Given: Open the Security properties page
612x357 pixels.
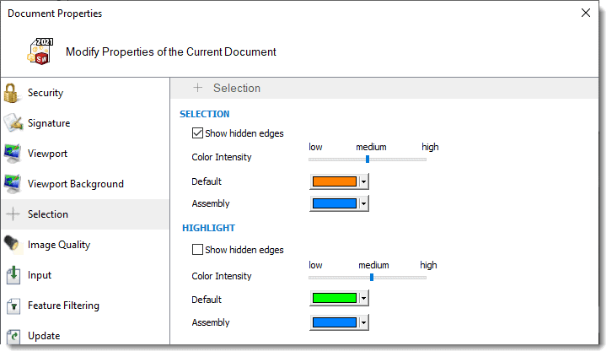Looking at the screenshot, I should (x=46, y=93).
